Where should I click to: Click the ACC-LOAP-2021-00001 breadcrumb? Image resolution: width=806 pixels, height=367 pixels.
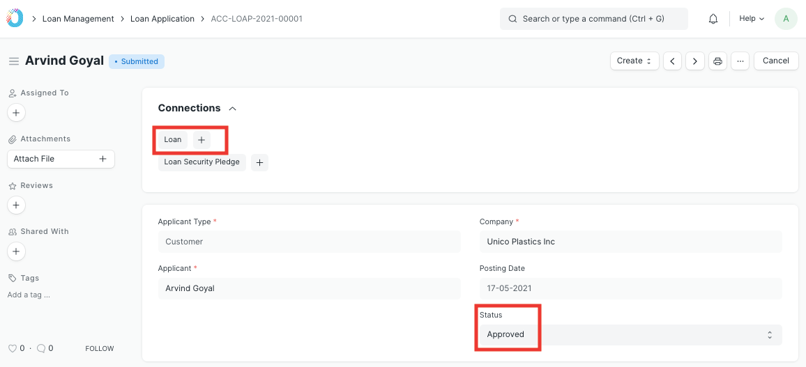click(x=257, y=19)
